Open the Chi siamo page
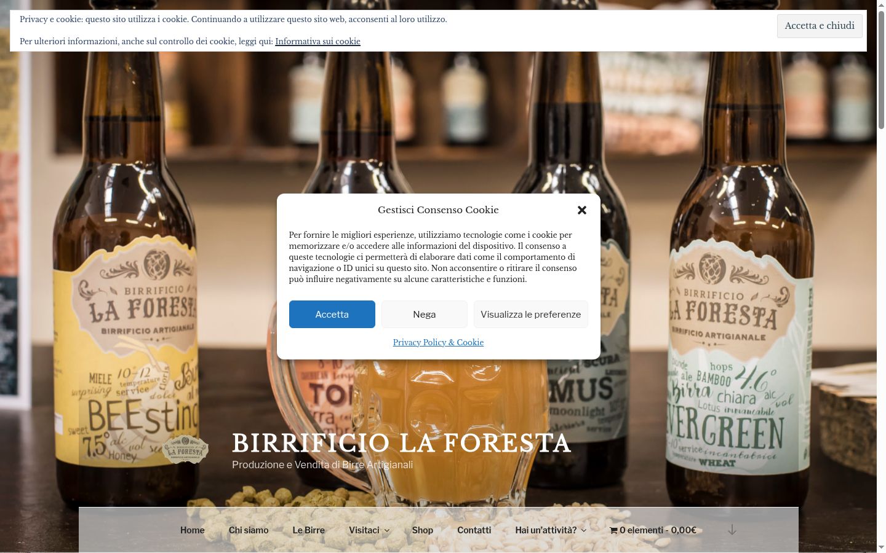This screenshot has width=886, height=553. (x=249, y=530)
